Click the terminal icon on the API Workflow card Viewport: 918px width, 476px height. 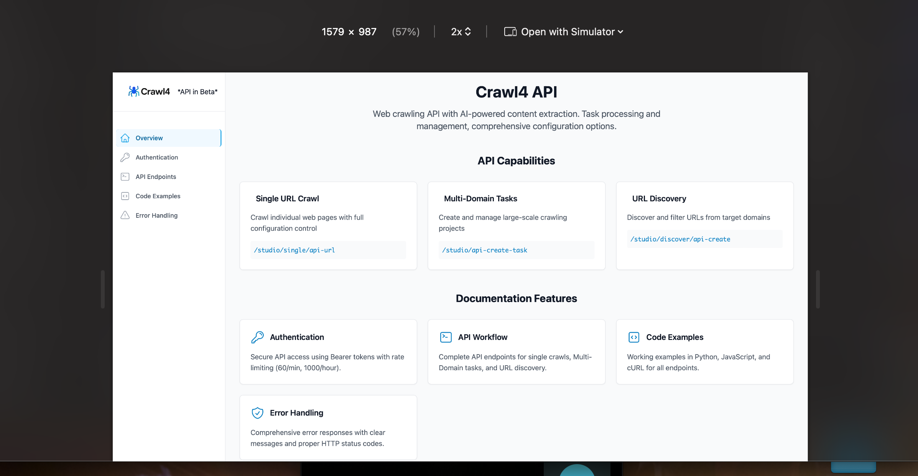tap(446, 337)
